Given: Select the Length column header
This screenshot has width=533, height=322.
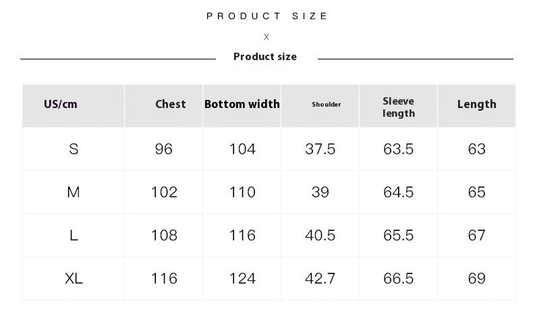Looking at the screenshot, I should click(476, 104).
